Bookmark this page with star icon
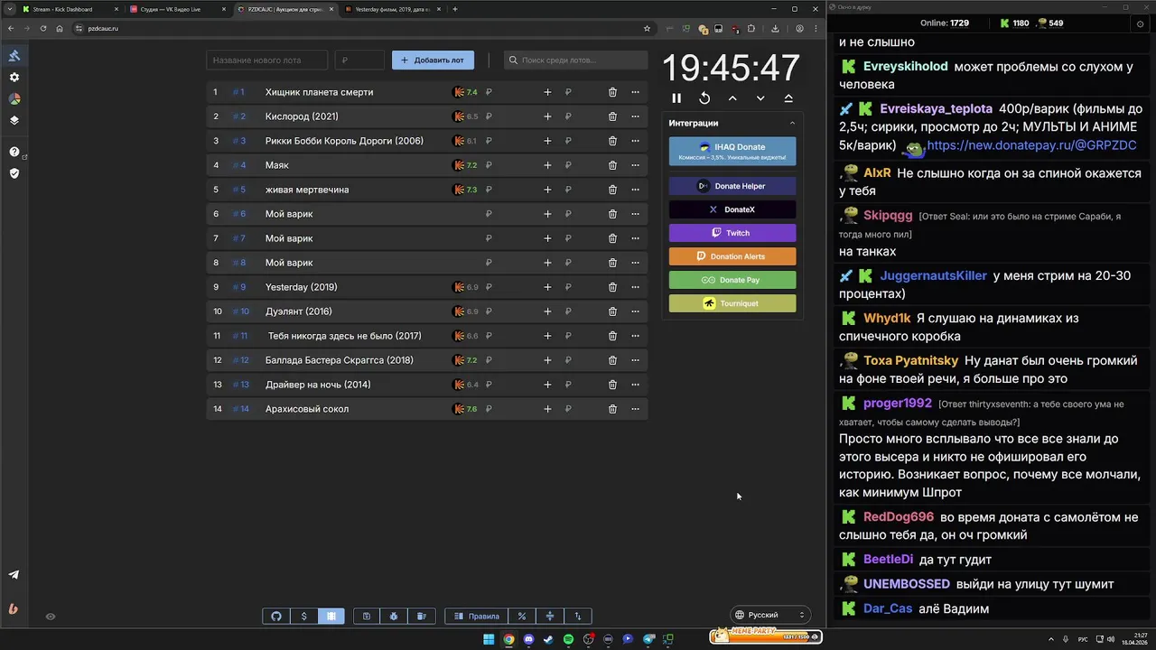The height and width of the screenshot is (650, 1156). pyautogui.click(x=647, y=28)
